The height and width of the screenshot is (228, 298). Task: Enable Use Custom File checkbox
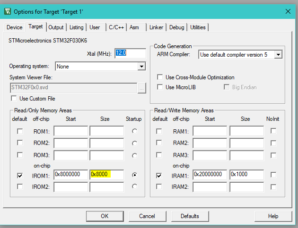14,99
